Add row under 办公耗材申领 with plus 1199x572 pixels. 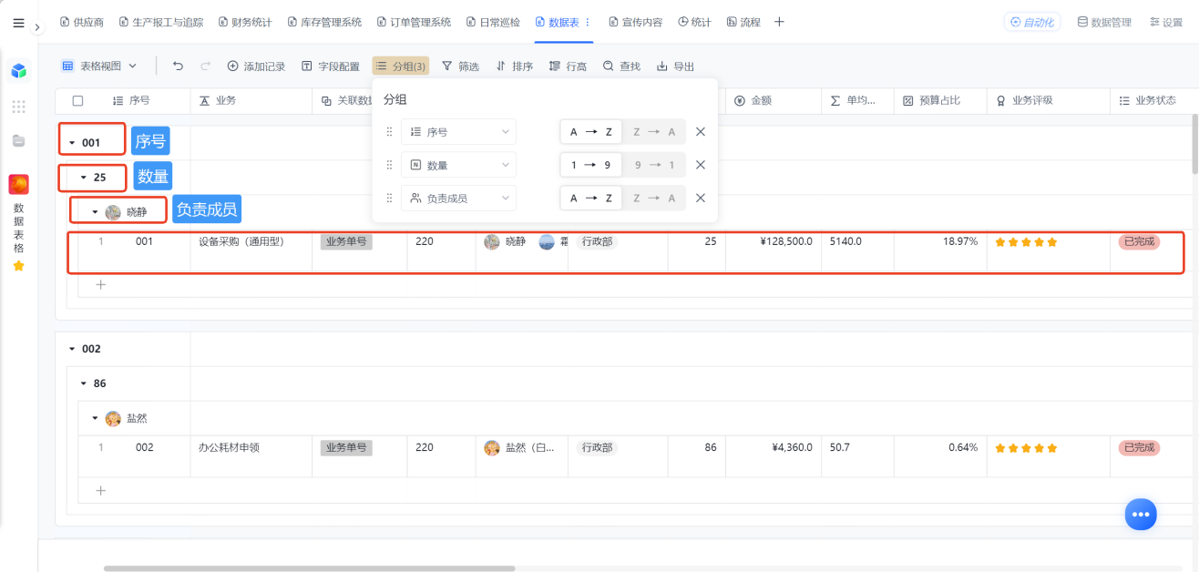101,490
